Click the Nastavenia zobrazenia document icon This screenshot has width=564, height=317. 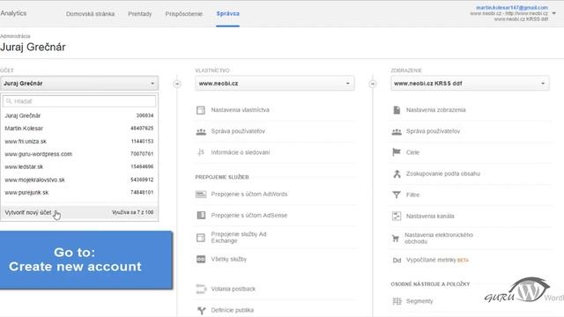397,110
